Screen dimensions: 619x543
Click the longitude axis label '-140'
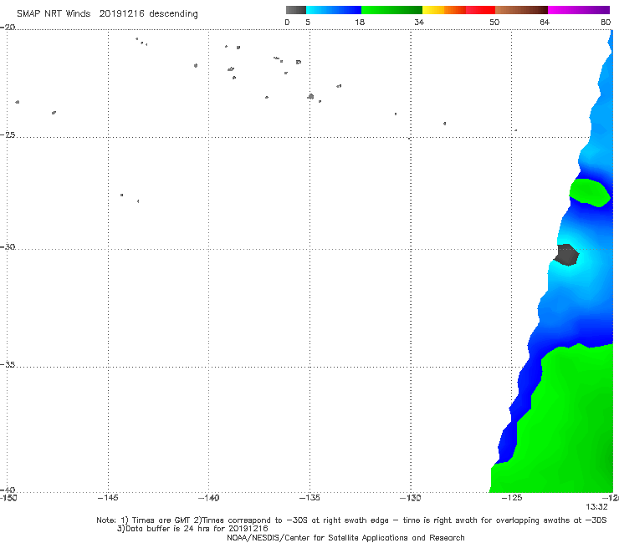point(209,498)
